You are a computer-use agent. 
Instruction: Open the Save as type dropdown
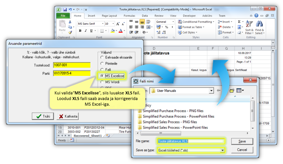(222, 150)
